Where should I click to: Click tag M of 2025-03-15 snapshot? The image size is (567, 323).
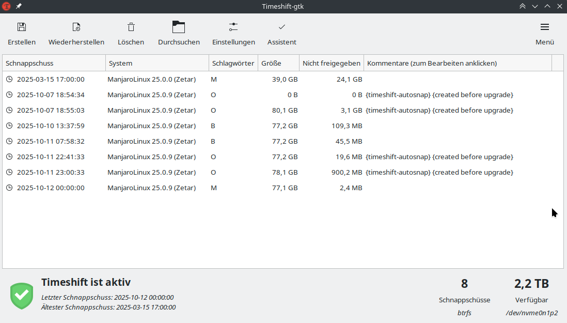pos(214,79)
